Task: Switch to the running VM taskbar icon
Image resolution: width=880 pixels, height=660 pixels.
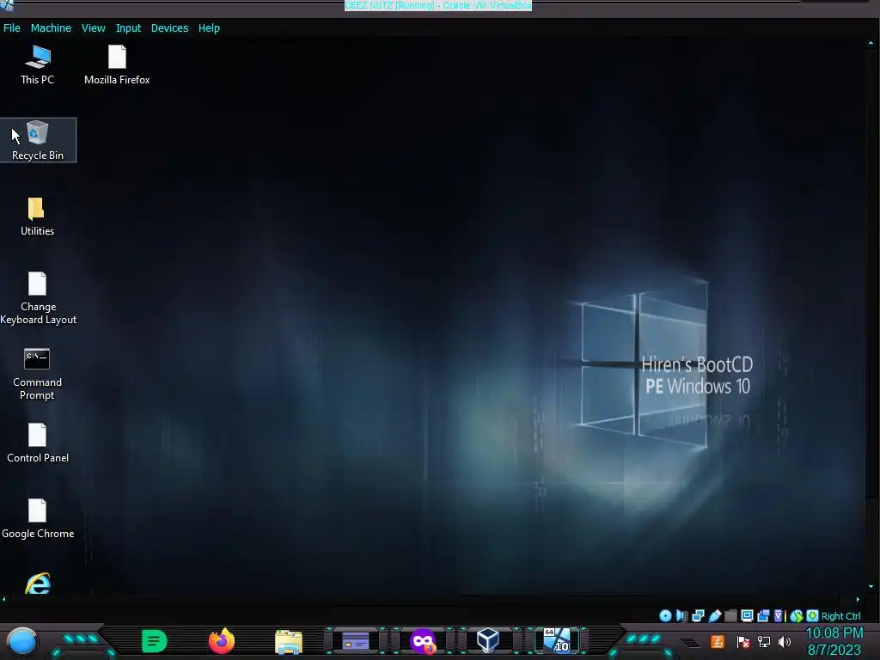Action: (557, 640)
